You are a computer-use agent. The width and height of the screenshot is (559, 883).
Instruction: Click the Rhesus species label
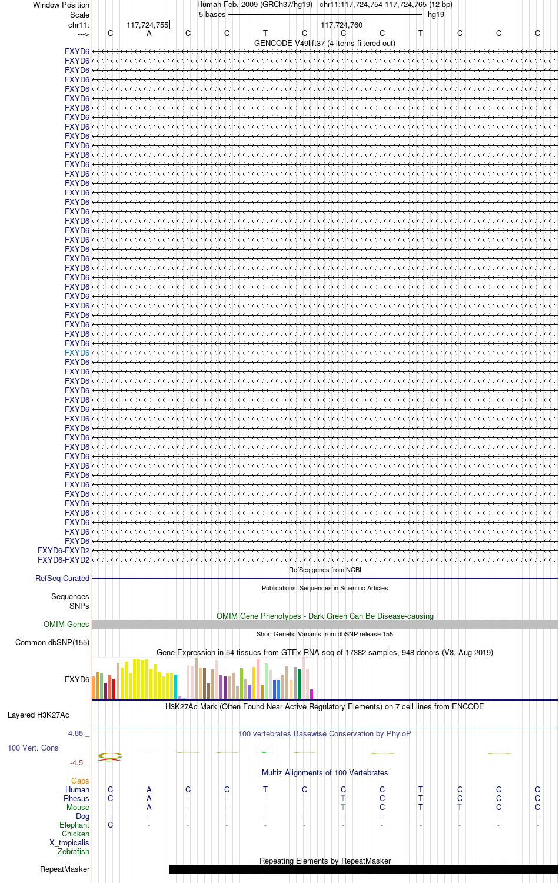point(76,798)
